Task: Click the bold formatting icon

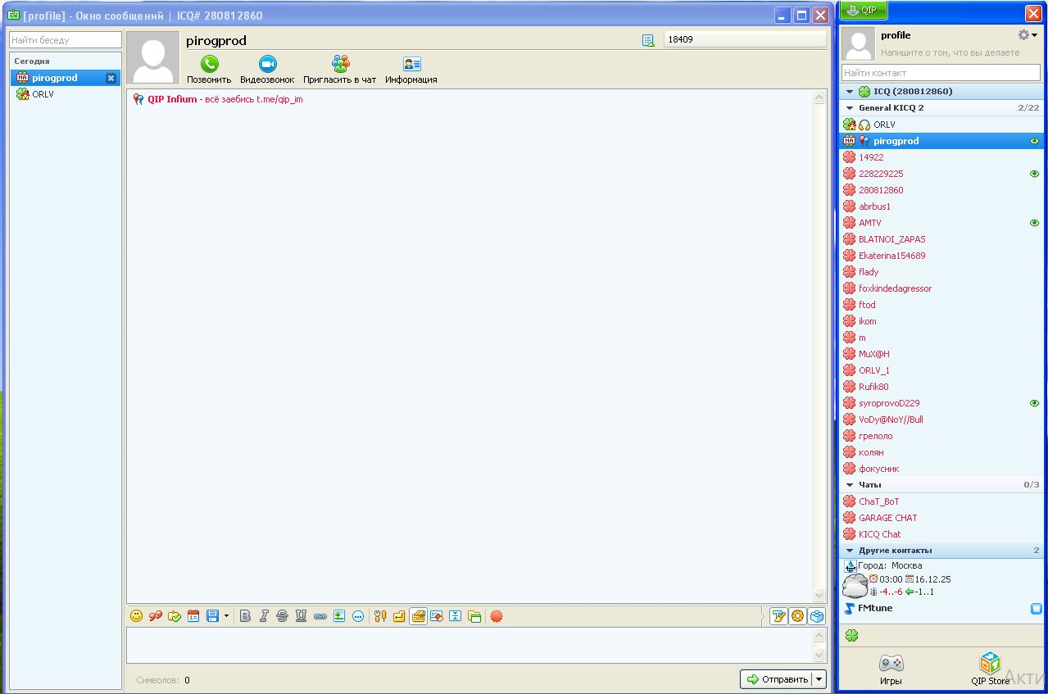Action: click(x=245, y=616)
